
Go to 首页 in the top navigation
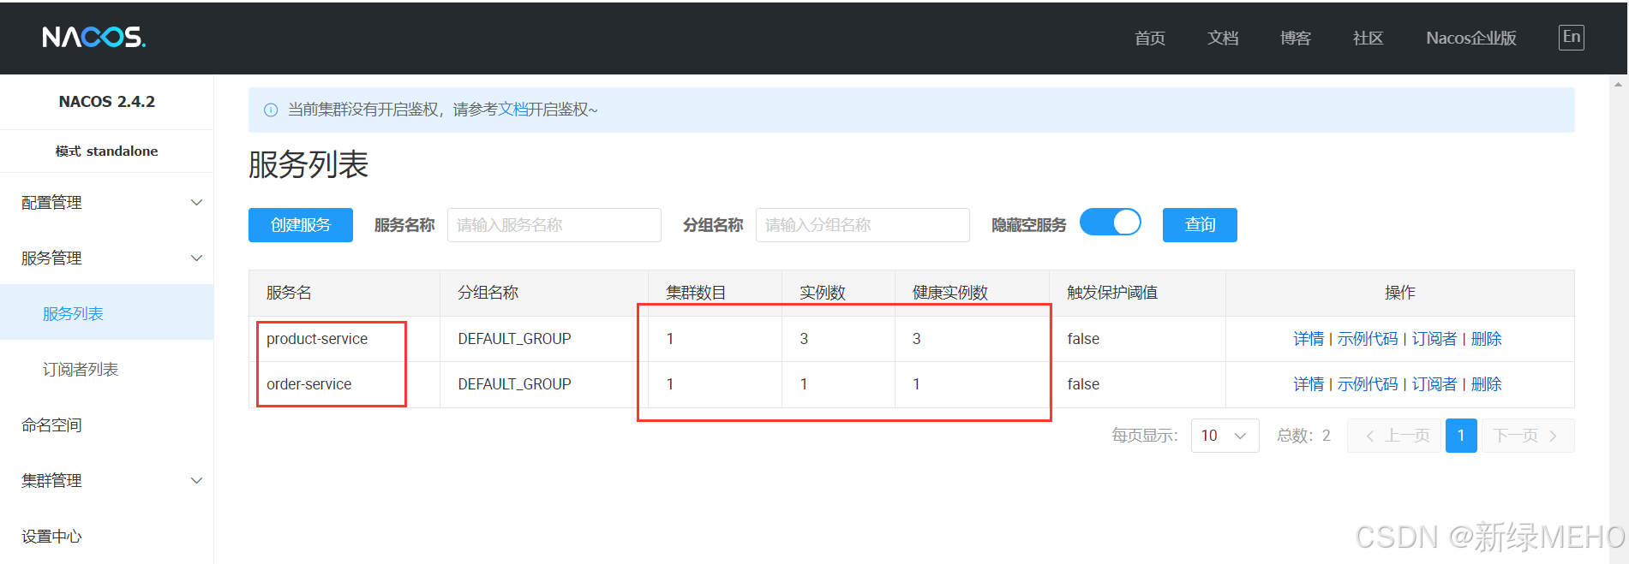click(x=1150, y=39)
